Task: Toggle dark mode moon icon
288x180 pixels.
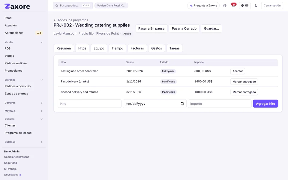Action: [x=256, y=5]
